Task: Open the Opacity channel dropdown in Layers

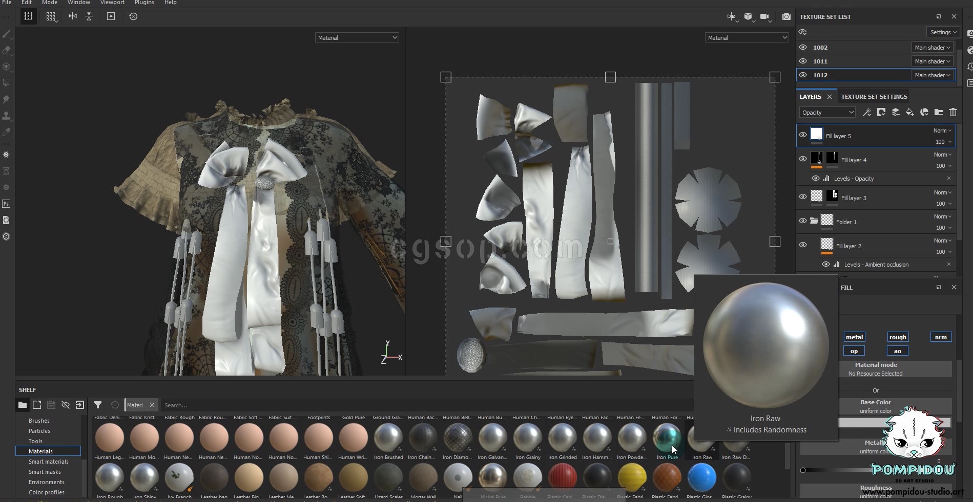Action: [827, 113]
